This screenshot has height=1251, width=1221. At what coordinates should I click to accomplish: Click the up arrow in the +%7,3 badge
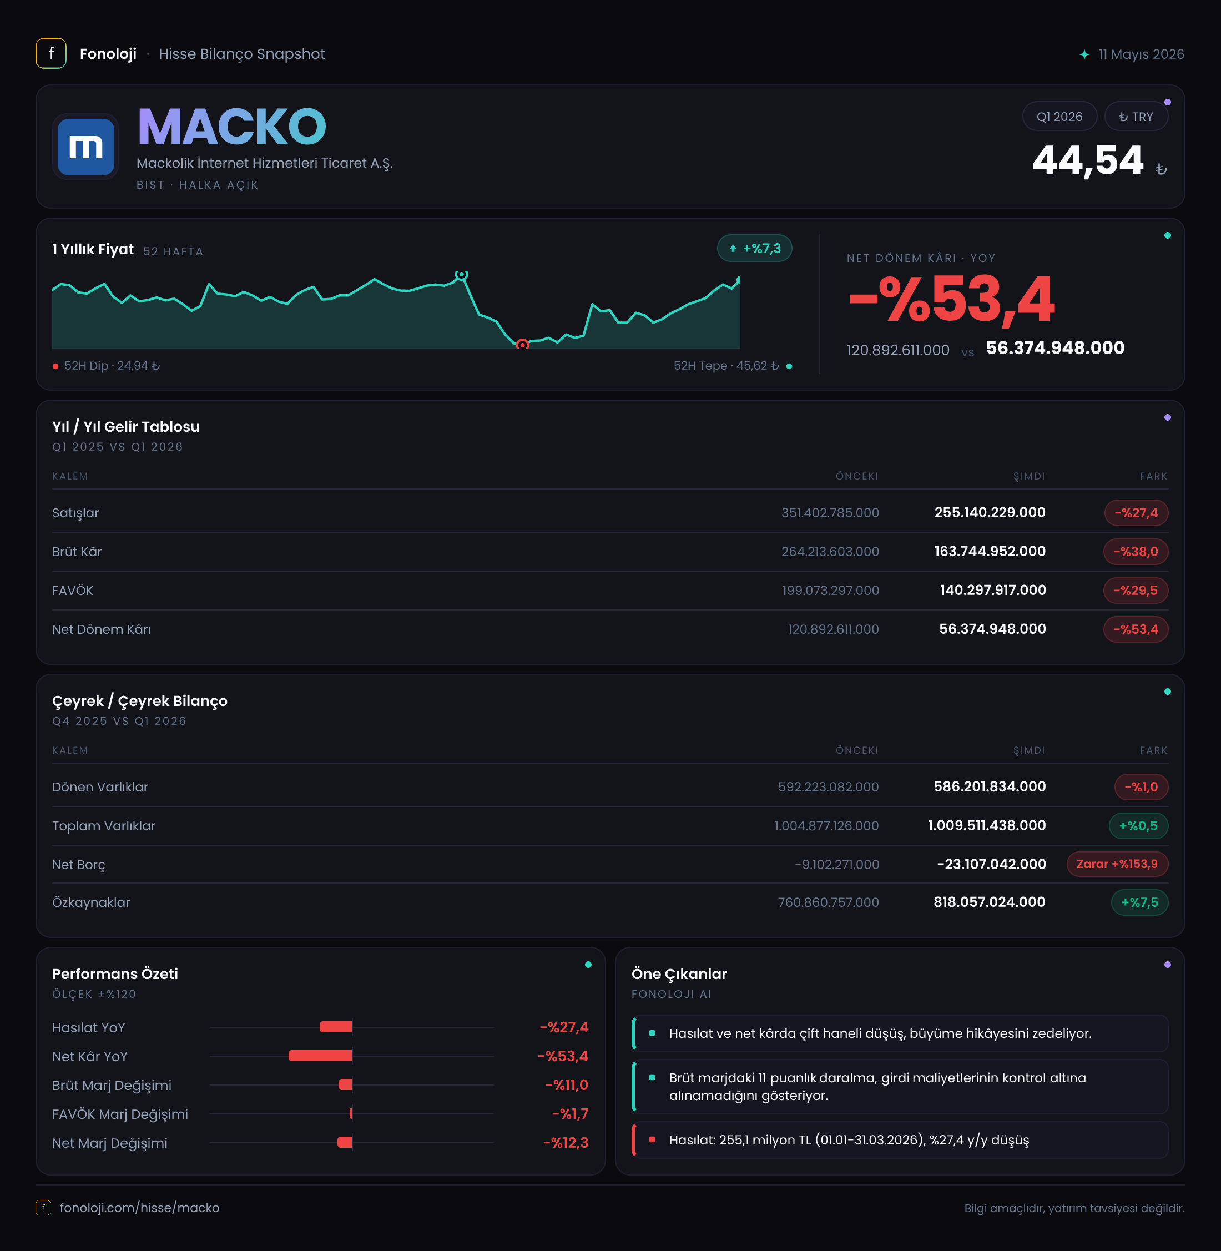(x=733, y=249)
